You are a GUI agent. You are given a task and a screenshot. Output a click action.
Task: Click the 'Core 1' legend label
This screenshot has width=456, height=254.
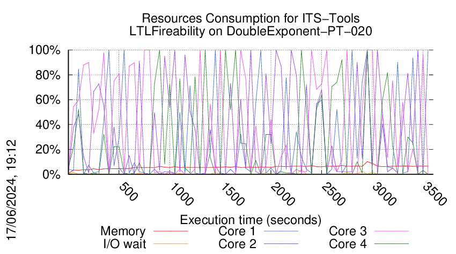(237, 231)
